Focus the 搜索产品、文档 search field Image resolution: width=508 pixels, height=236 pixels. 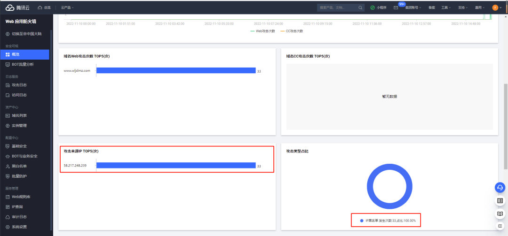(x=337, y=8)
